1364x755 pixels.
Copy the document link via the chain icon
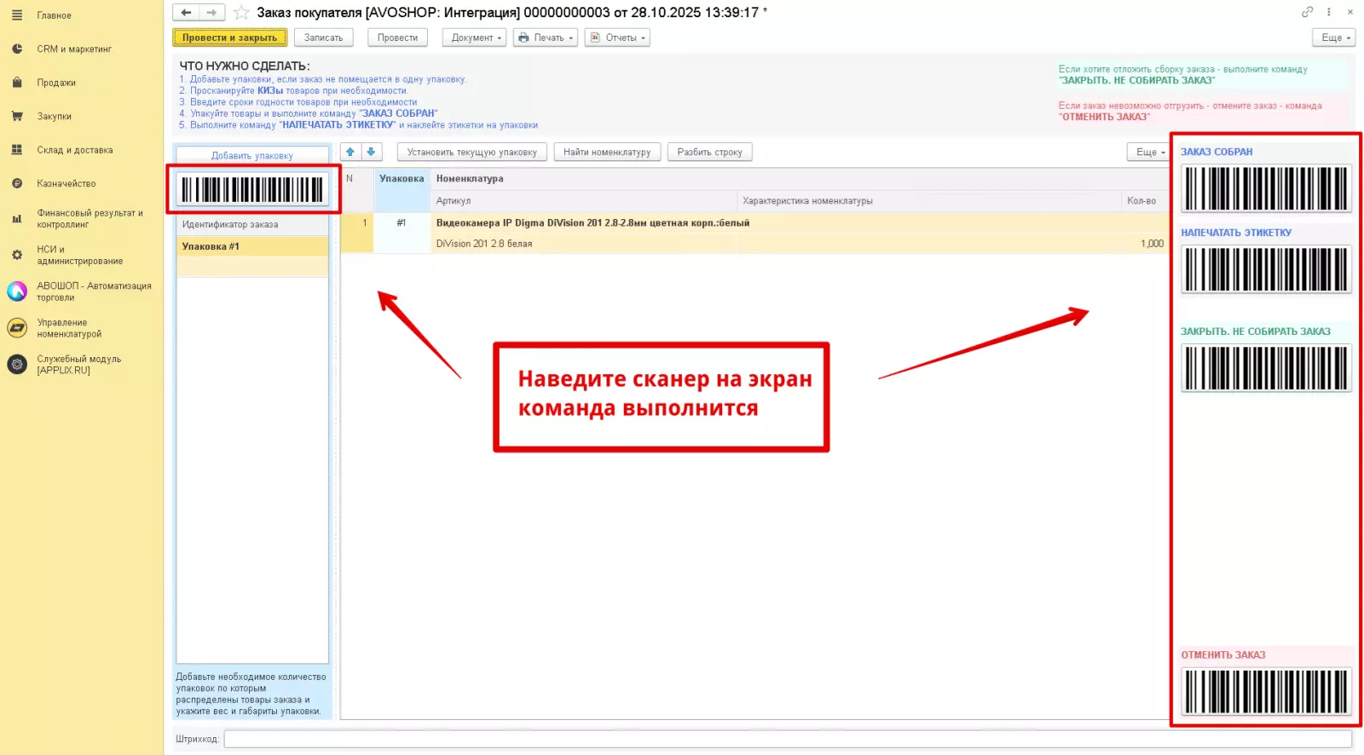(x=1307, y=12)
